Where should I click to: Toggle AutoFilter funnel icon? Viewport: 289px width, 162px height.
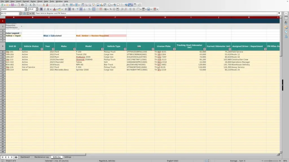click(x=93, y=5)
